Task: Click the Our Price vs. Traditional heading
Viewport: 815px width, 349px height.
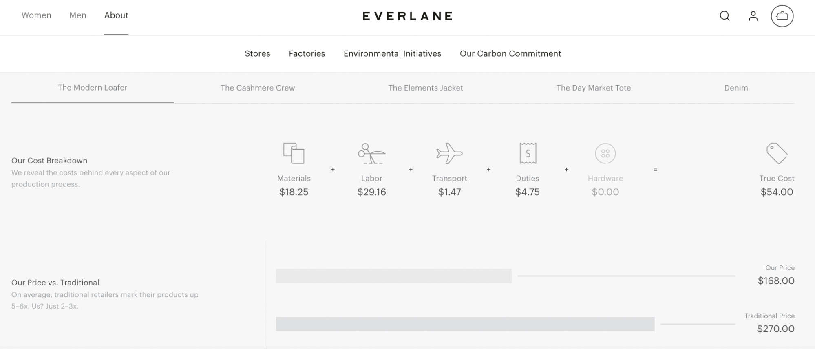Action: pos(55,283)
